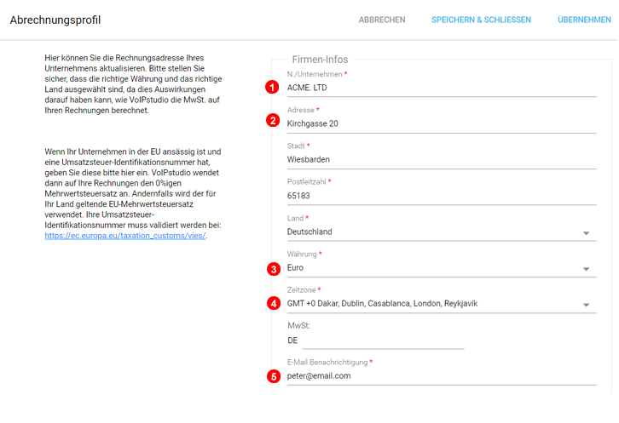Click the ABBRECHEN button

(382, 20)
